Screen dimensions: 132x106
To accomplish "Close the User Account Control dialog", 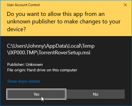I will (x=125, y=5).
